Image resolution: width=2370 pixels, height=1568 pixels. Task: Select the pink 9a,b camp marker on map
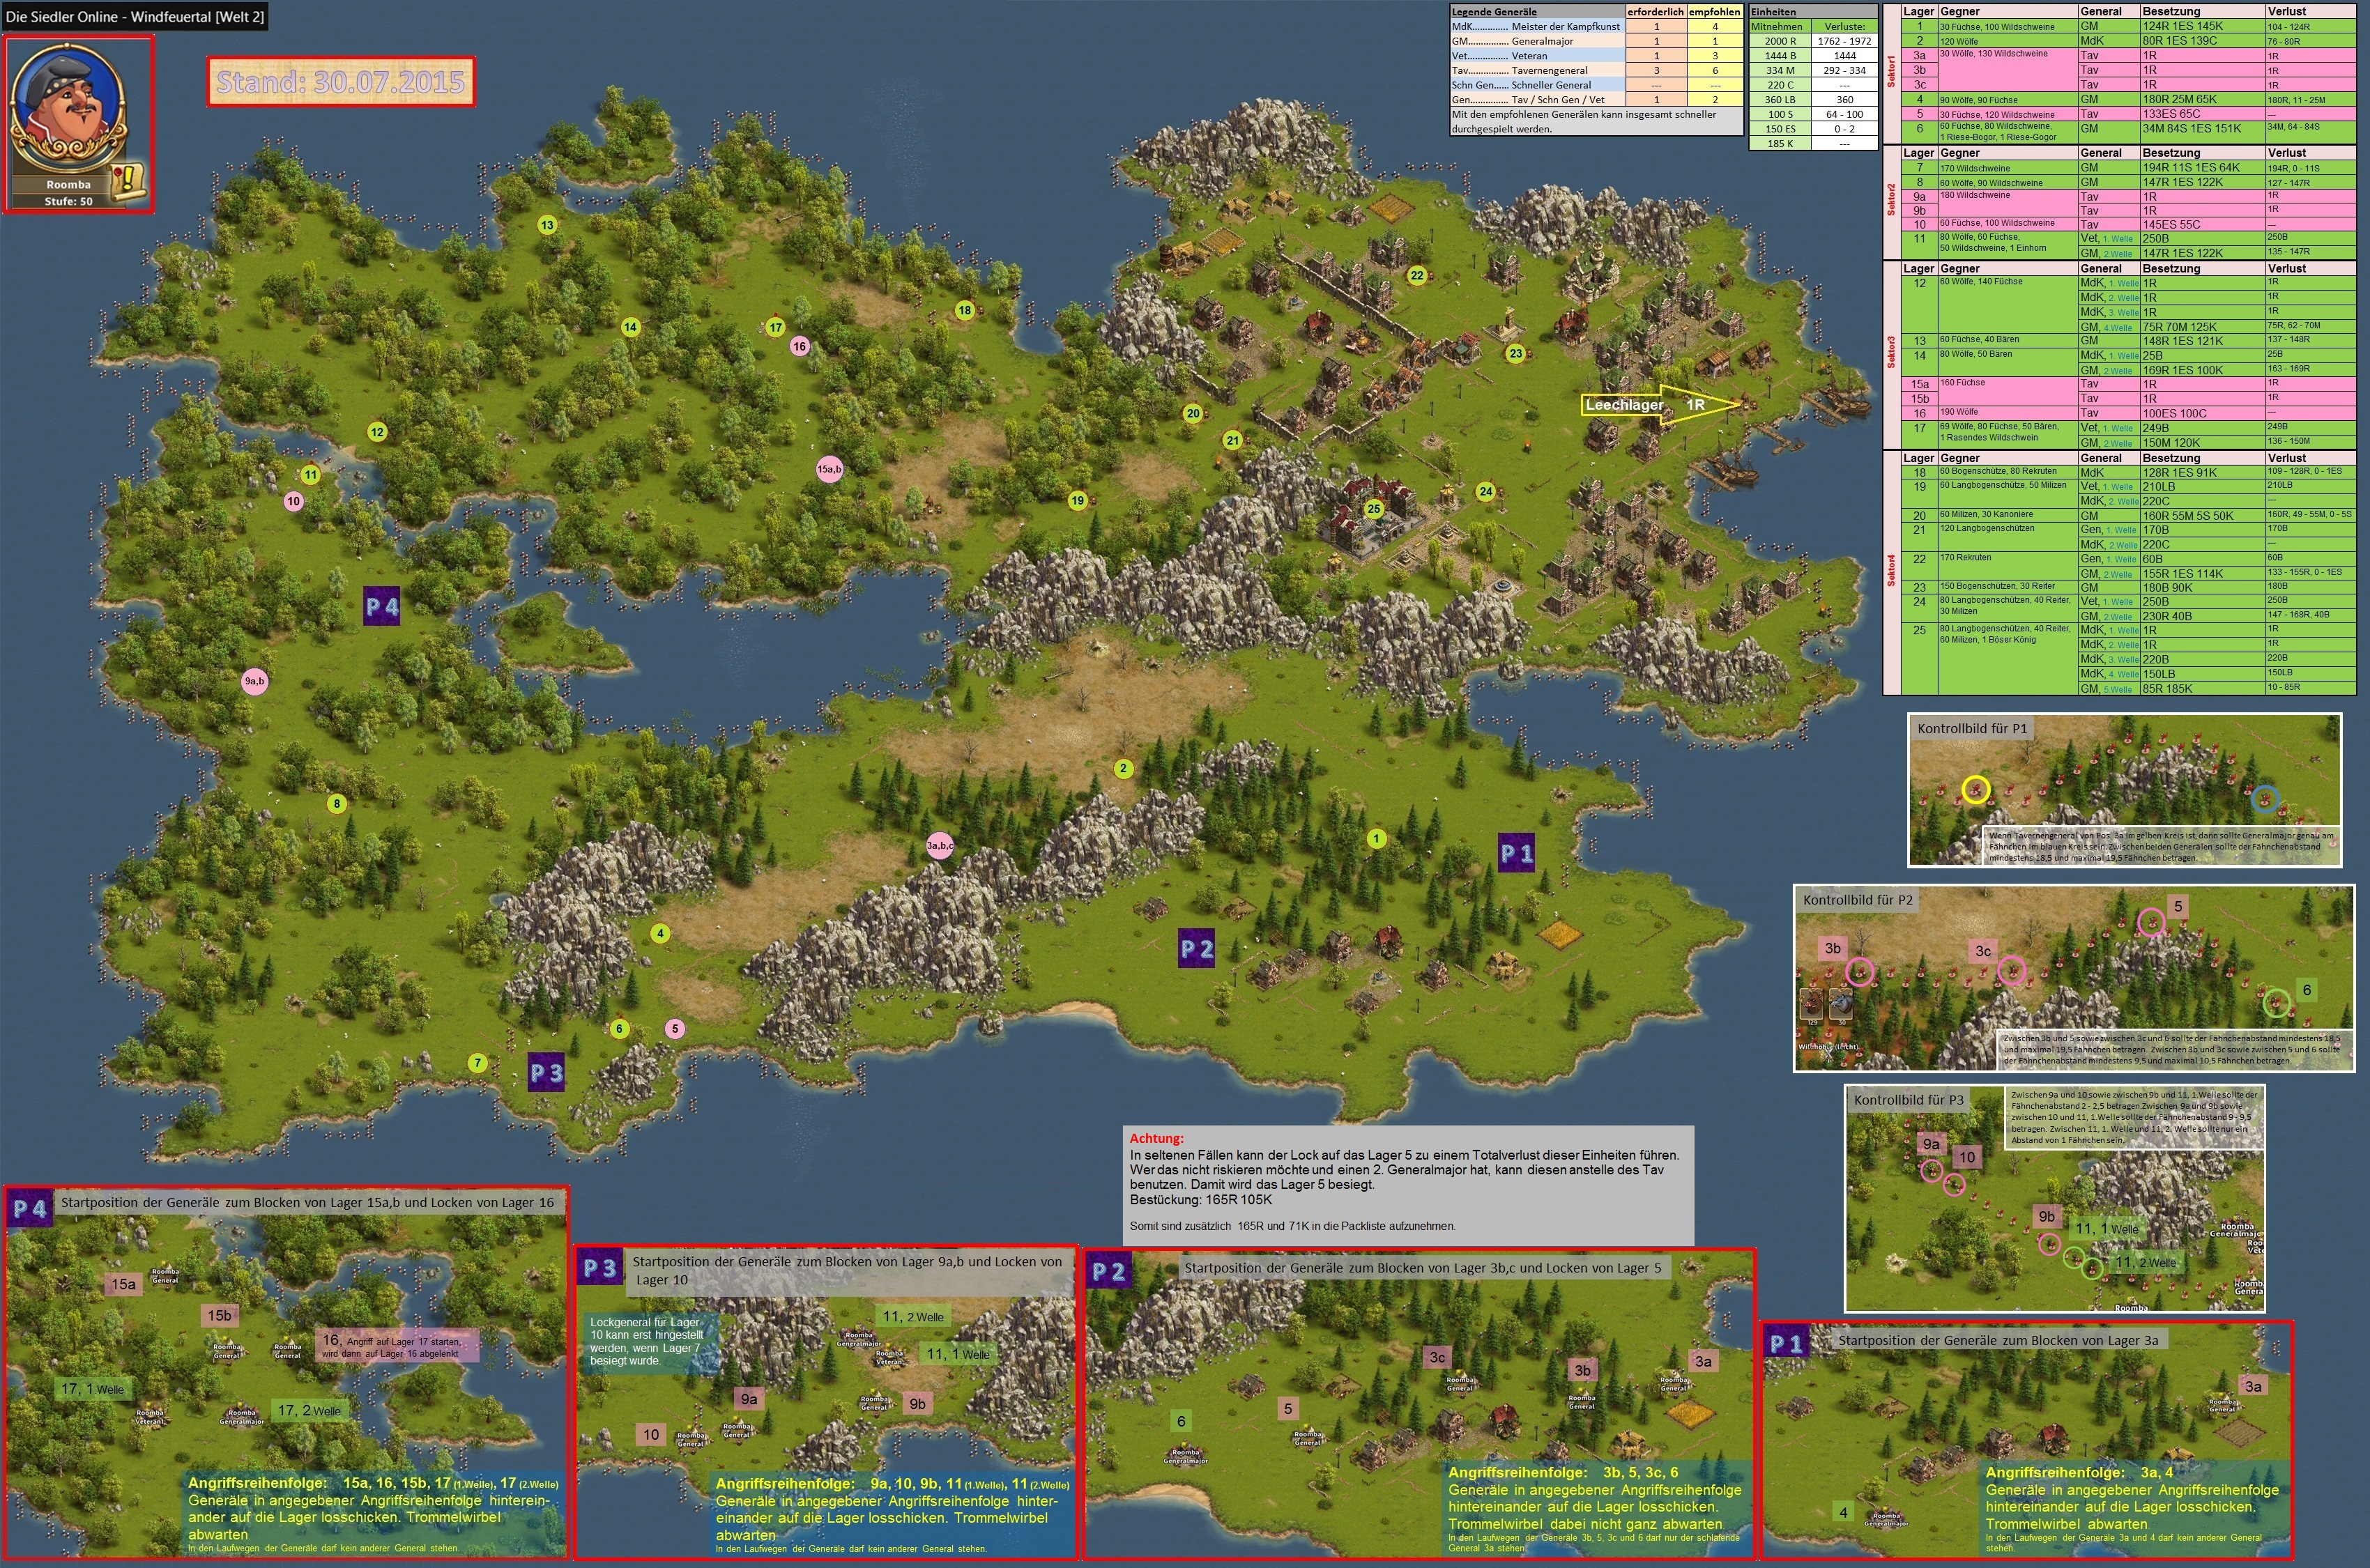coord(255,681)
